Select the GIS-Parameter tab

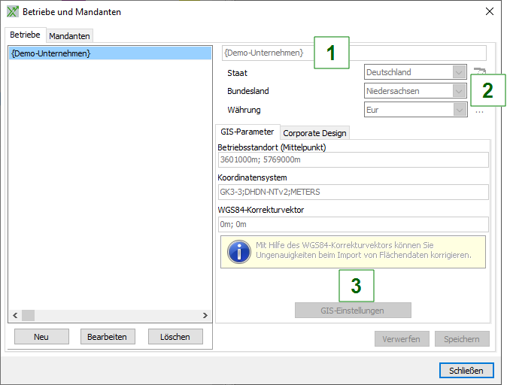(x=246, y=132)
